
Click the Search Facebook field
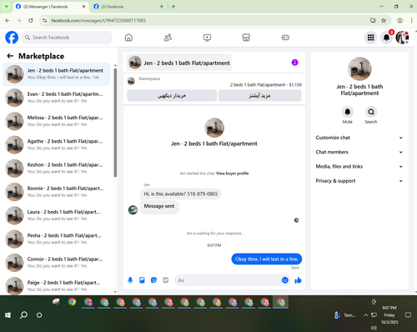[67, 38]
